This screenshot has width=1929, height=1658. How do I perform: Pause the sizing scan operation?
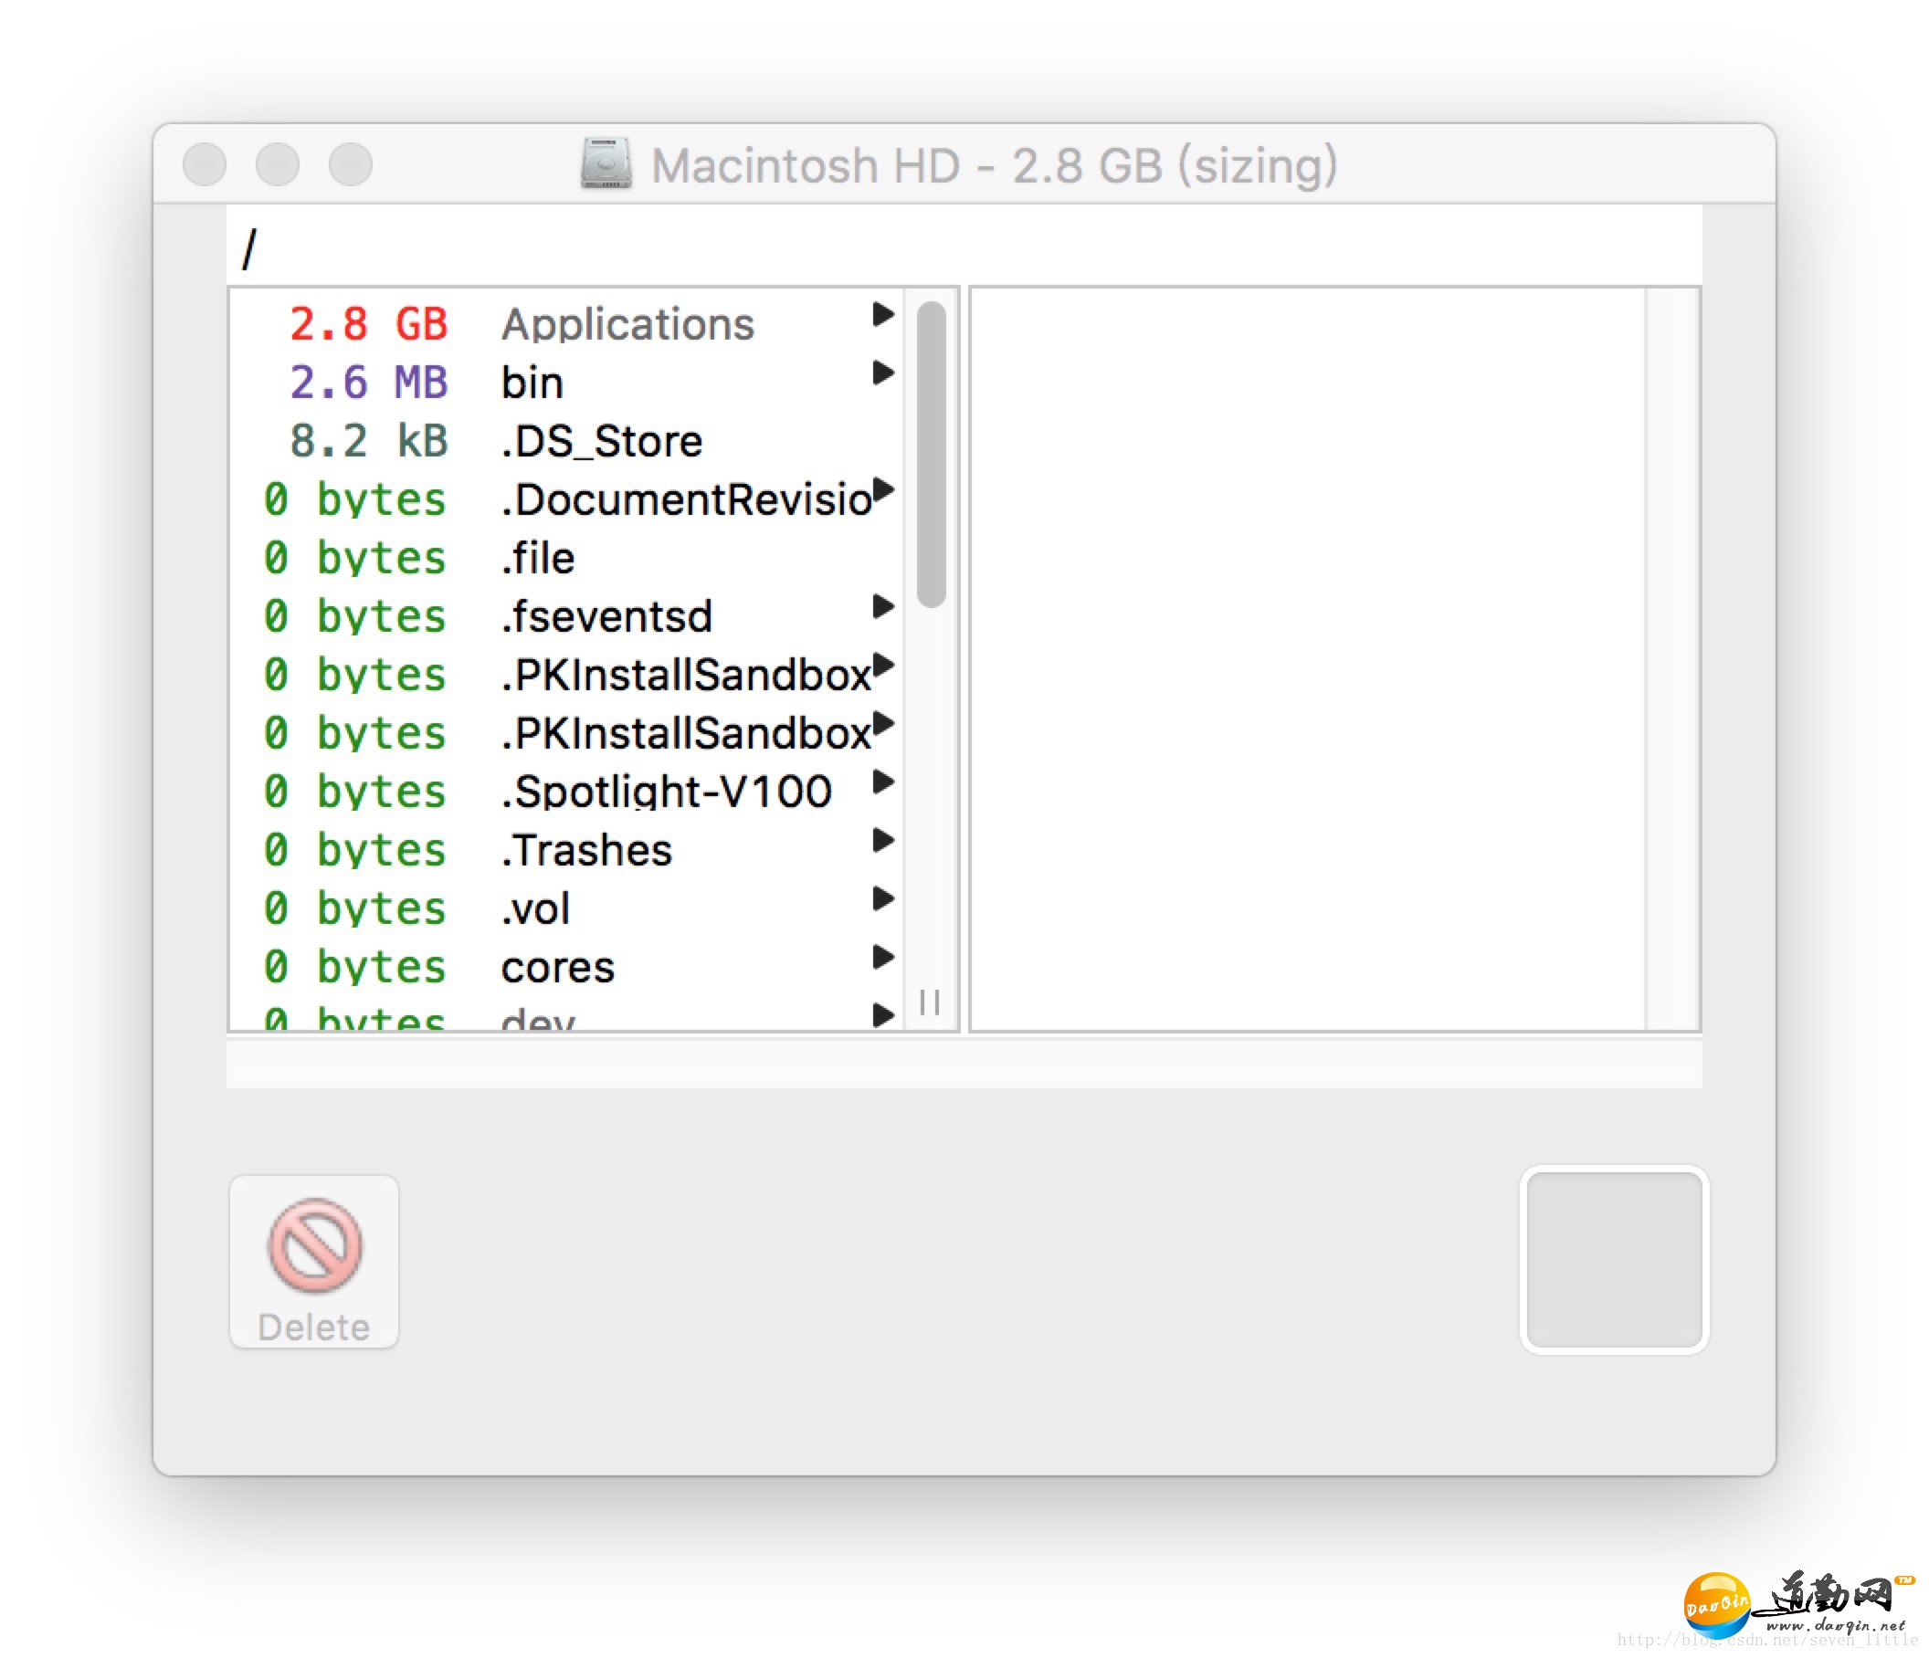pos(930,1002)
